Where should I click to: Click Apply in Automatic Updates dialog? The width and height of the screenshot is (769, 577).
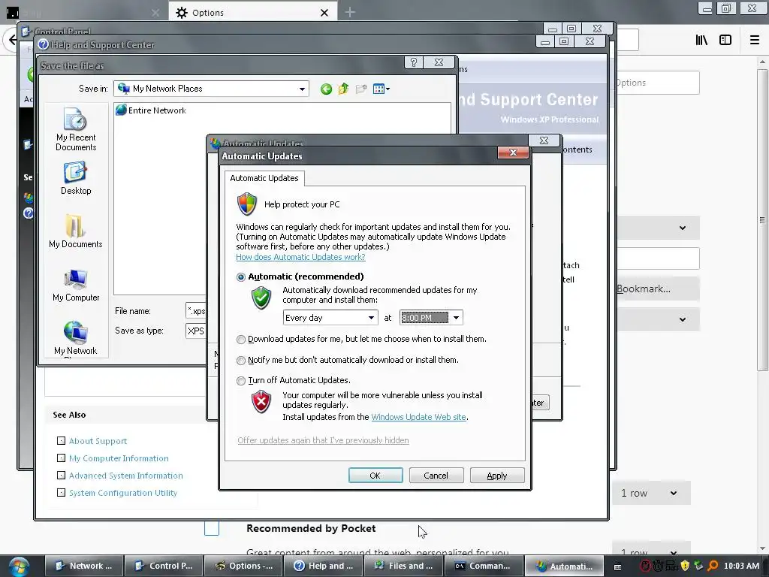[497, 476]
